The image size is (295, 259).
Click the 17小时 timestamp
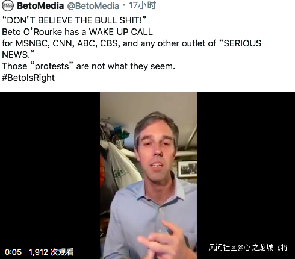142,5
